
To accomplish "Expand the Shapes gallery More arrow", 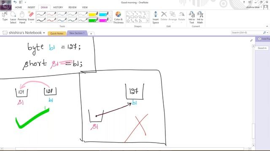I will pos(148,21).
